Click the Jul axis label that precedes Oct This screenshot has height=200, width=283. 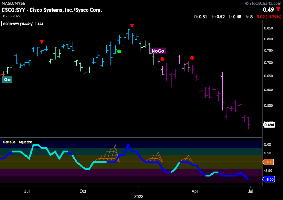tap(27, 191)
